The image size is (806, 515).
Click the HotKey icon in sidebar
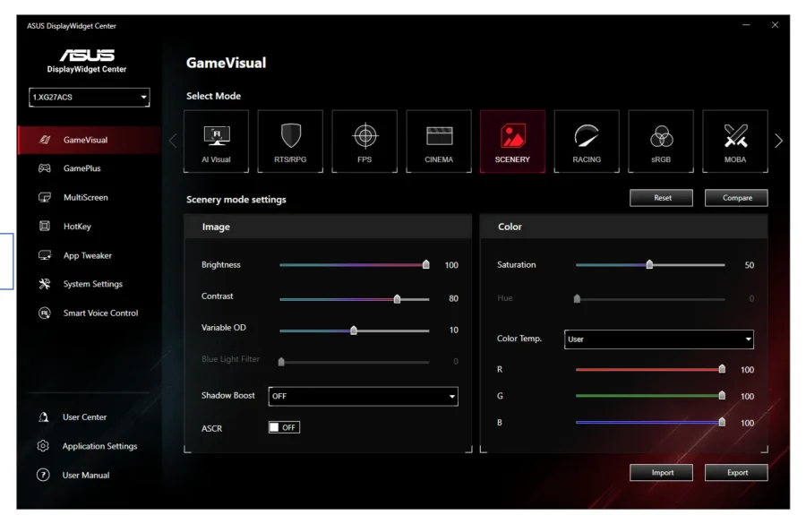[45, 226]
